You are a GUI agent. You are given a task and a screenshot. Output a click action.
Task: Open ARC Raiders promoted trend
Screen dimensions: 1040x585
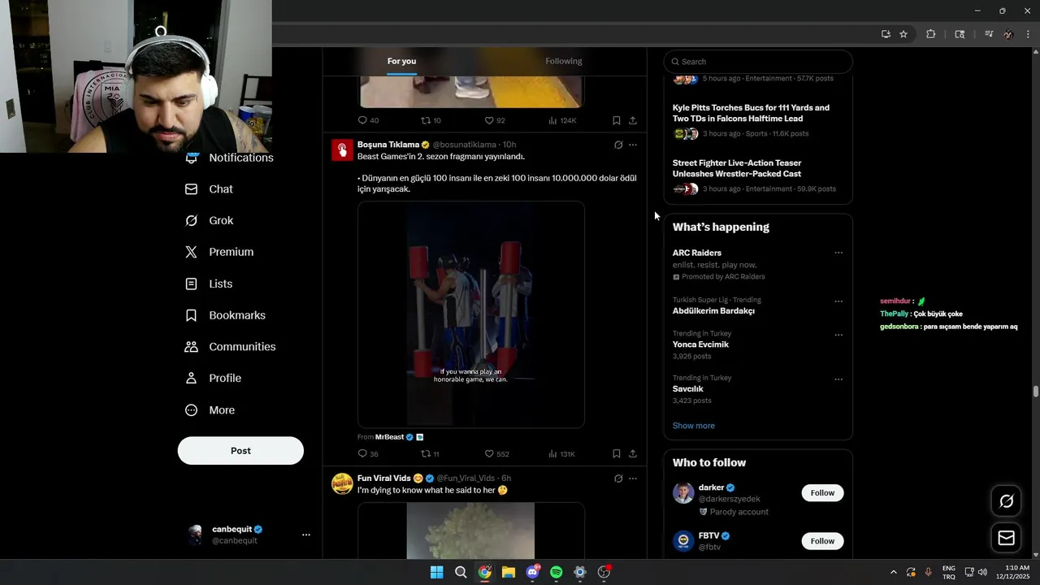coord(697,253)
